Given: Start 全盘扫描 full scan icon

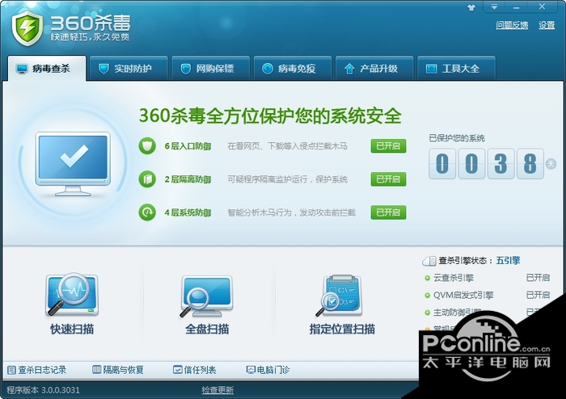Looking at the screenshot, I should [x=206, y=296].
